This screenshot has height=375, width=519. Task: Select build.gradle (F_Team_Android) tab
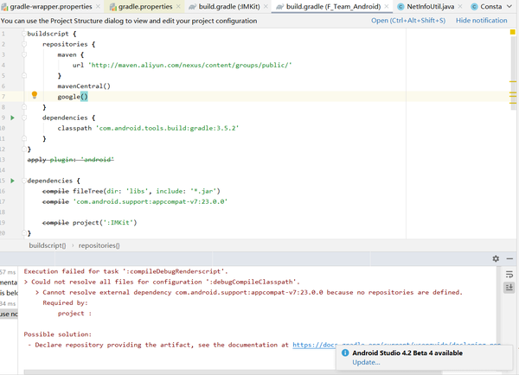click(x=333, y=7)
